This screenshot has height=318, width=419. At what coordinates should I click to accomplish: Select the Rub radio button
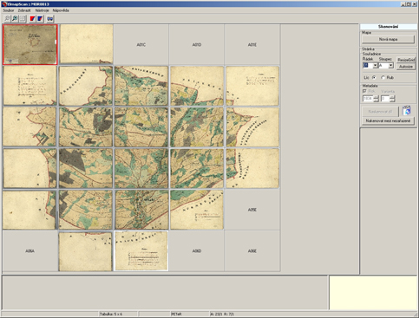point(383,77)
